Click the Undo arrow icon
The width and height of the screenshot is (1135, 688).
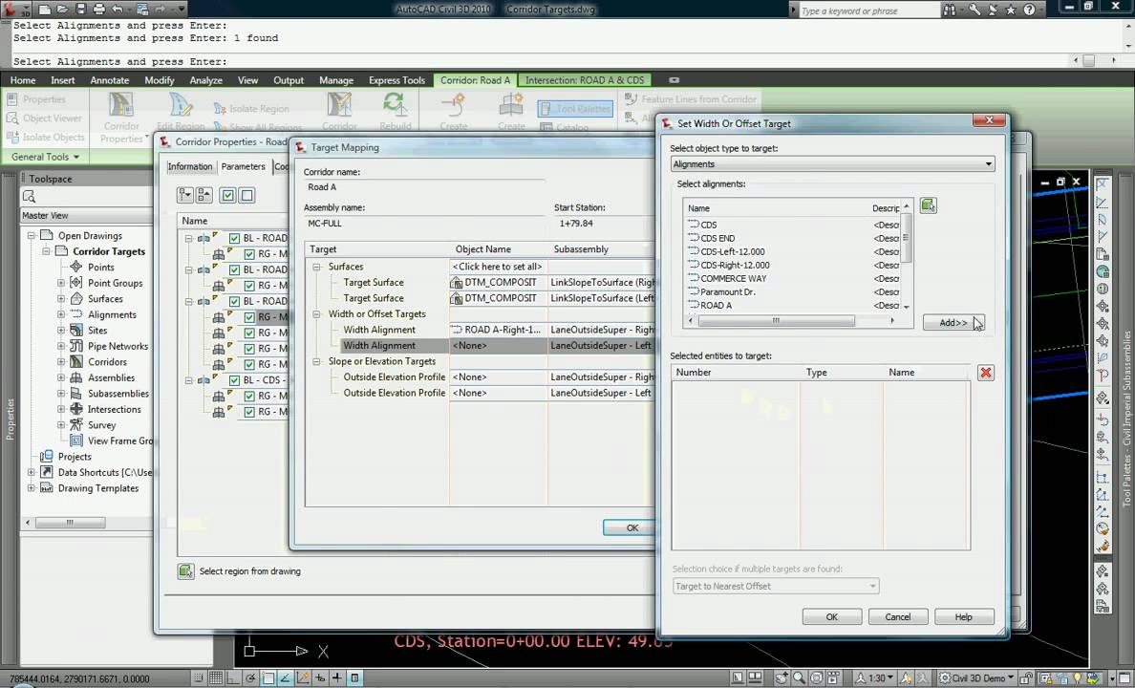(118, 10)
